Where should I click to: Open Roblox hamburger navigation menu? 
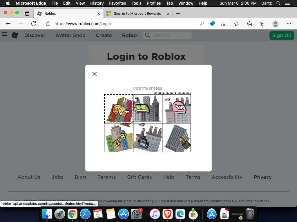[x=5, y=34]
